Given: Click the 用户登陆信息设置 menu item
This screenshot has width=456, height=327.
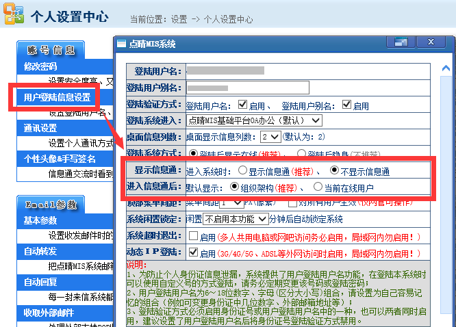Looking at the screenshot, I should (56, 97).
